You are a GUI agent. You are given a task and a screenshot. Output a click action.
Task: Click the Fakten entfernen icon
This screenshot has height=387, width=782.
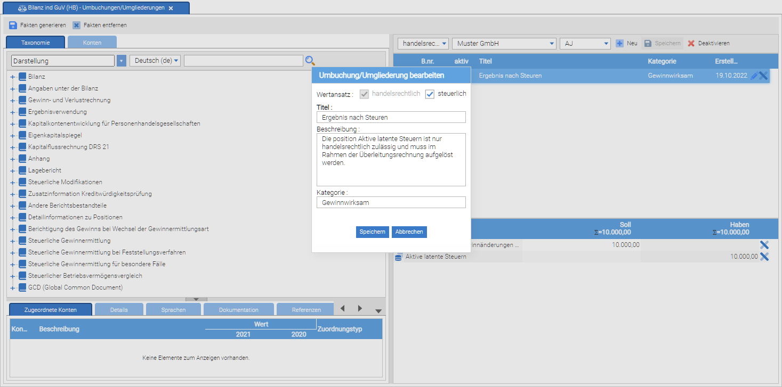click(x=77, y=25)
